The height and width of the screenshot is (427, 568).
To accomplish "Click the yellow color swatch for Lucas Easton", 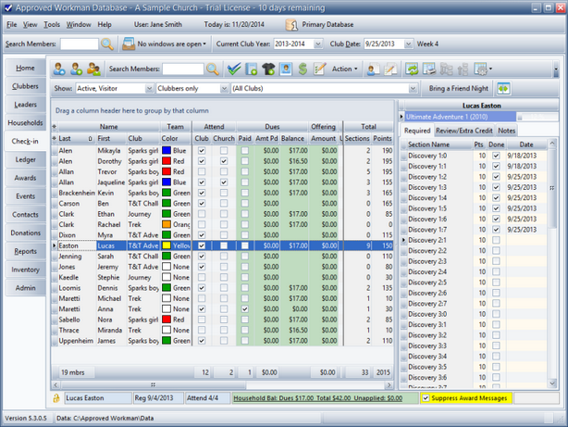I will pyautogui.click(x=166, y=245).
